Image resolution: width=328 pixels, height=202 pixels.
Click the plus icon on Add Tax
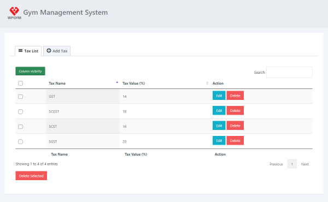[x=49, y=51]
